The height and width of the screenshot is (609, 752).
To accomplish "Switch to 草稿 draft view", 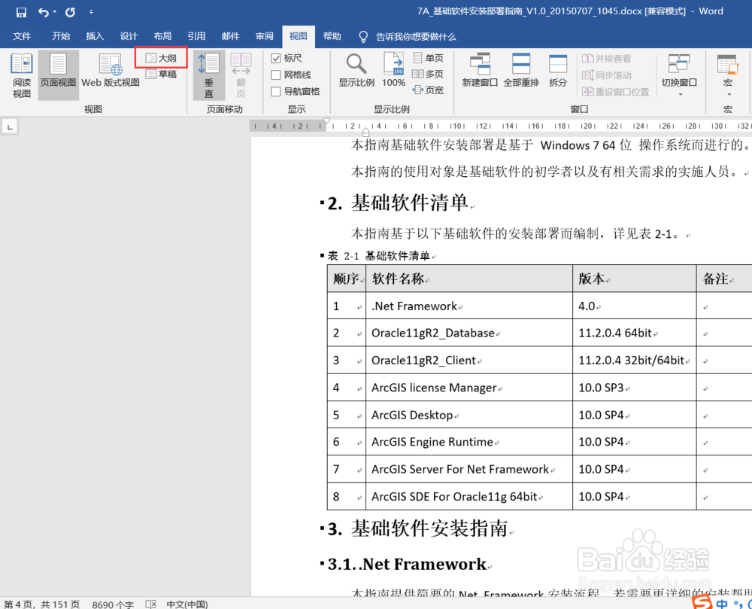I will (161, 74).
